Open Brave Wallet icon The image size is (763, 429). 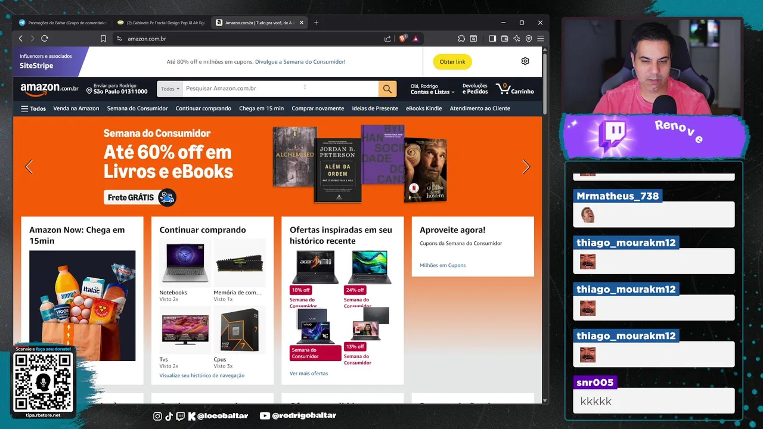(504, 39)
